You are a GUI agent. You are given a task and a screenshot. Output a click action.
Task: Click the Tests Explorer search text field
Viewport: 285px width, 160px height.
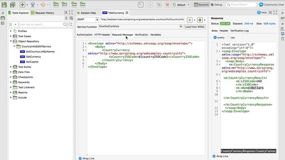pos(41,24)
